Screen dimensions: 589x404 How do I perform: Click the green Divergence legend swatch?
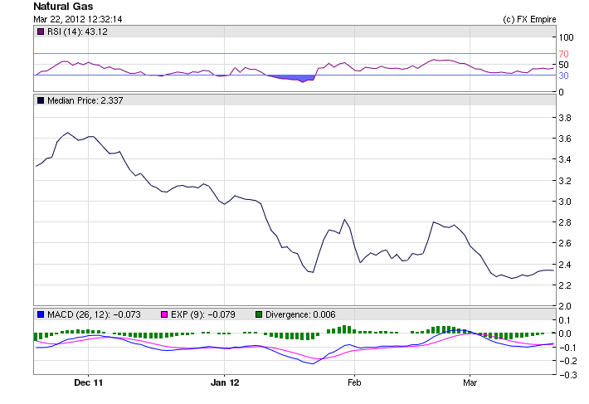[259, 314]
